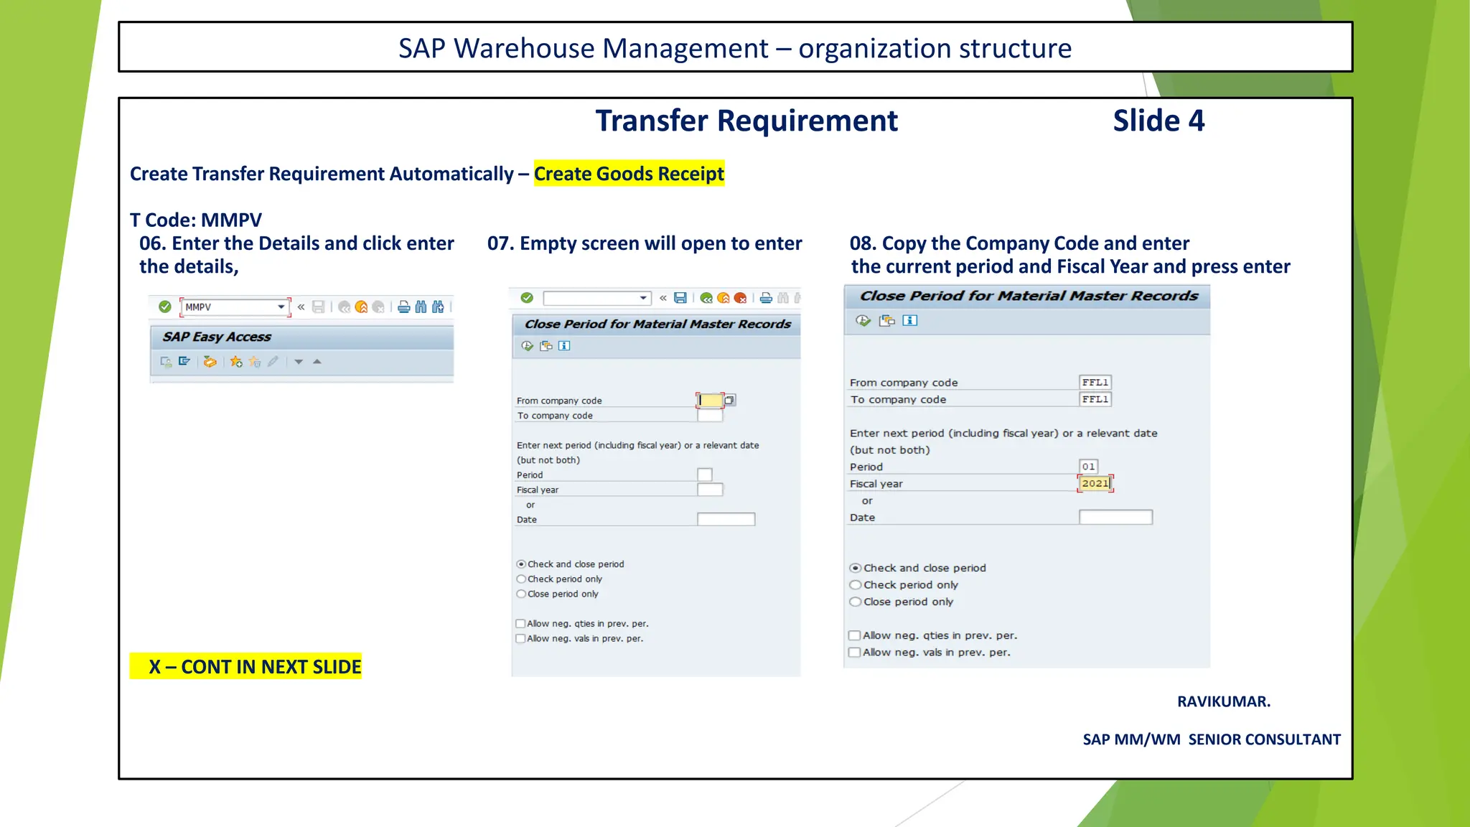Tick Allow neg. vals in prev. per. in step 08
This screenshot has height=827, width=1470.
(x=854, y=653)
